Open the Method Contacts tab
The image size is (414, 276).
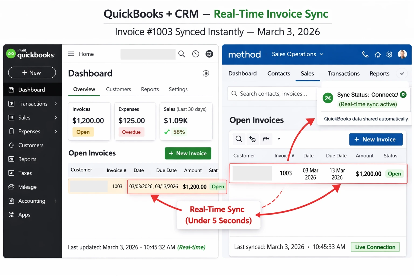pyautogui.click(x=279, y=74)
